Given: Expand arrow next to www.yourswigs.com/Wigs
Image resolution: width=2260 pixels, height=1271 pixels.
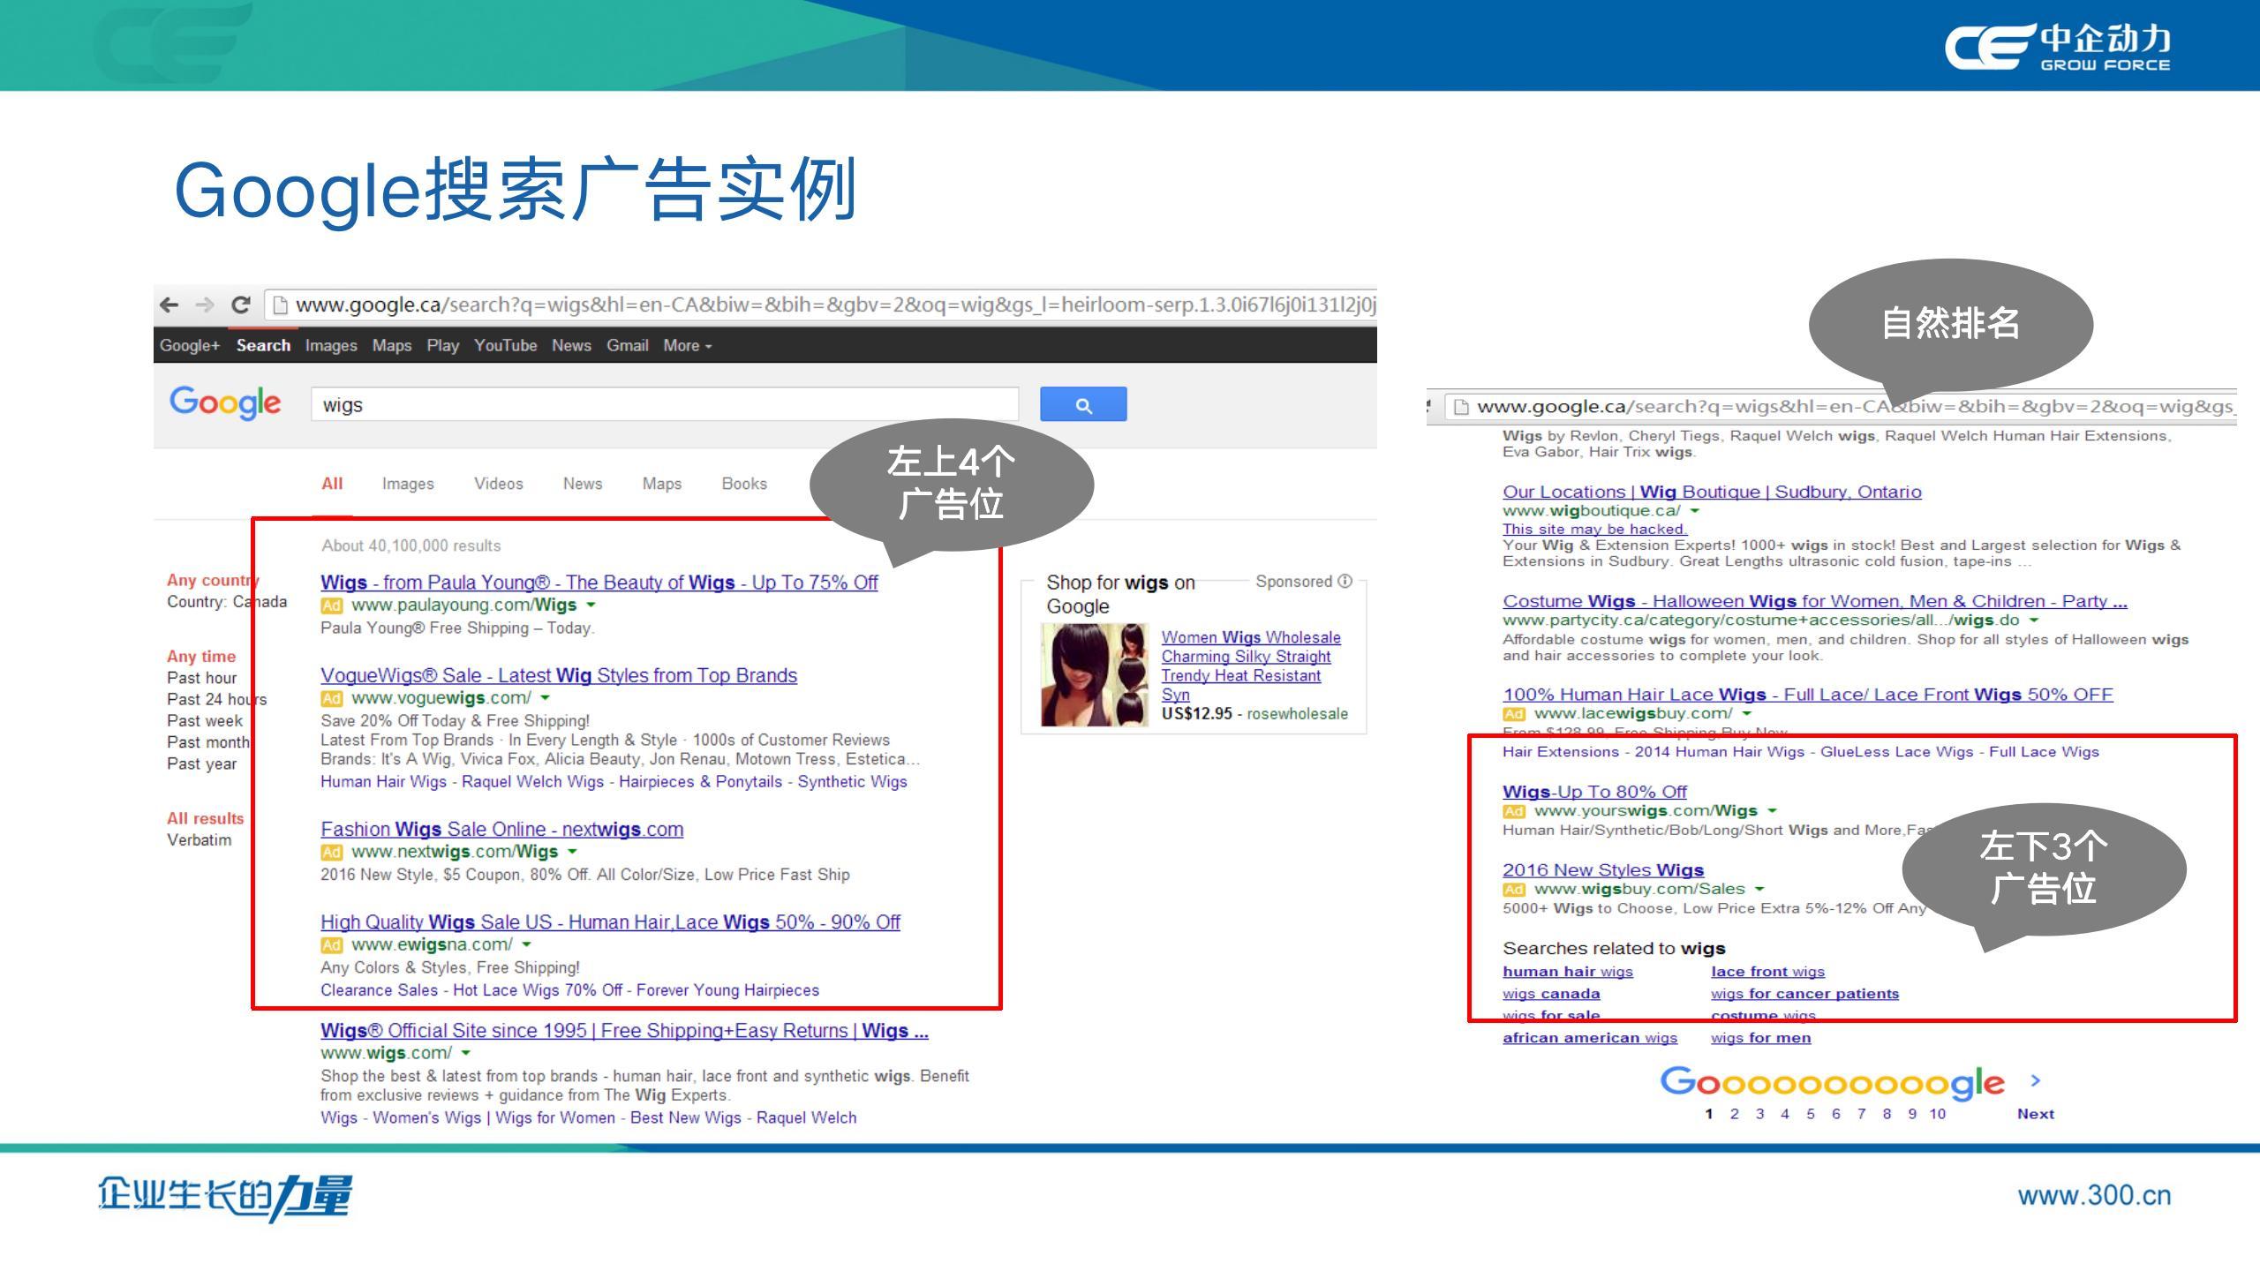Looking at the screenshot, I should click(1772, 810).
